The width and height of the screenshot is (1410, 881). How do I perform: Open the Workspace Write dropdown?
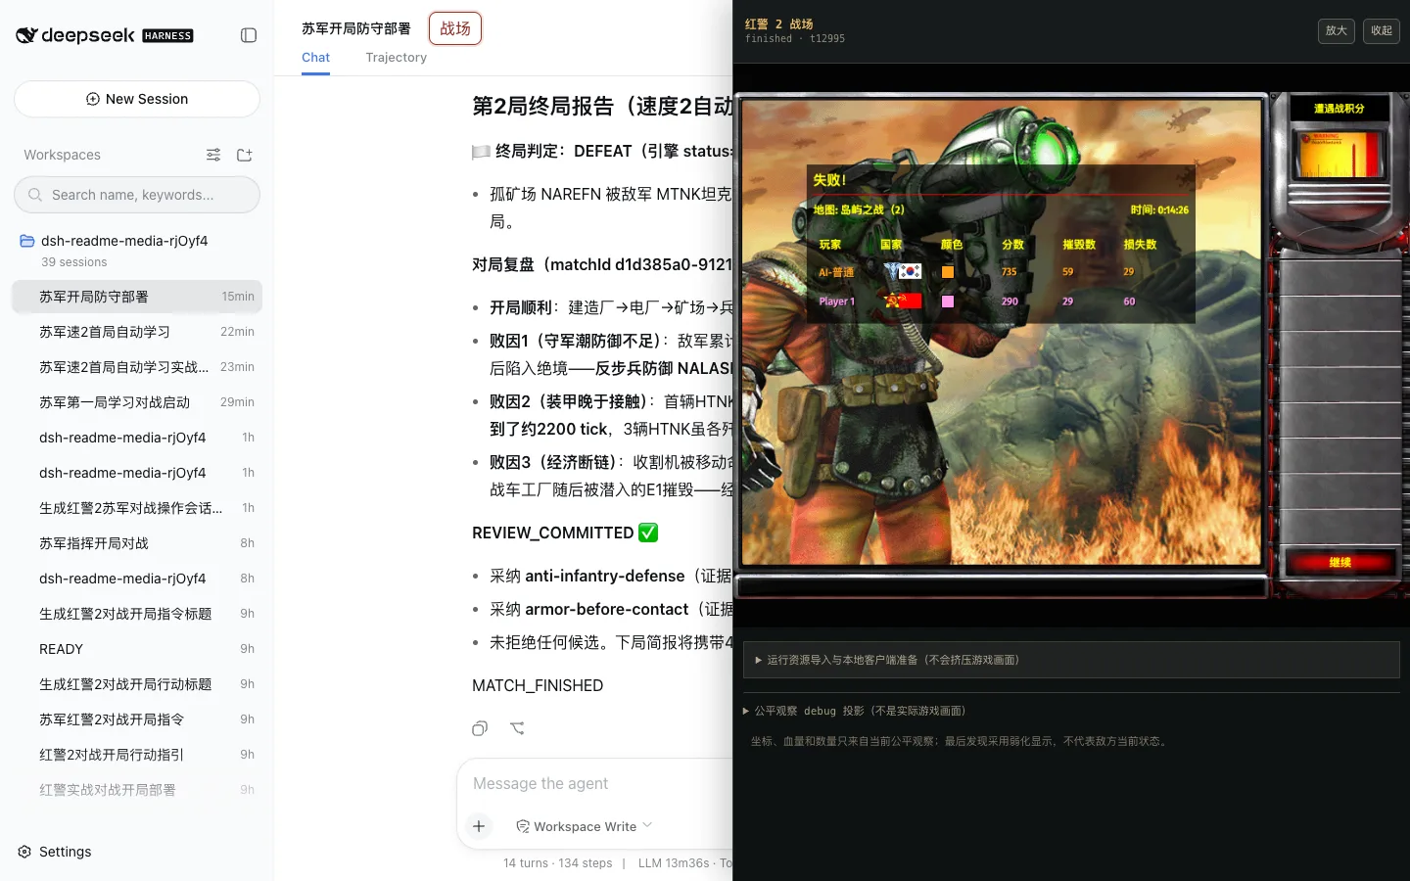pyautogui.click(x=585, y=826)
